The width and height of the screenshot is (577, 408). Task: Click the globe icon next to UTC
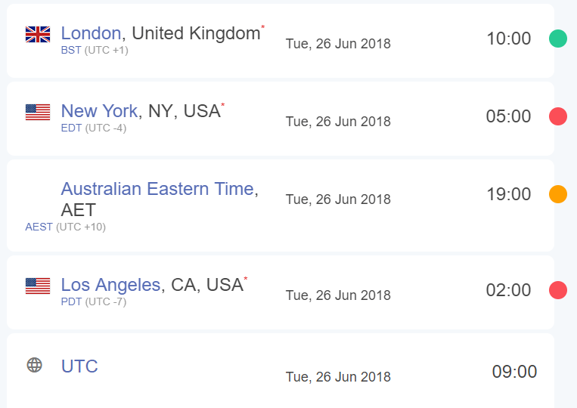tap(35, 365)
